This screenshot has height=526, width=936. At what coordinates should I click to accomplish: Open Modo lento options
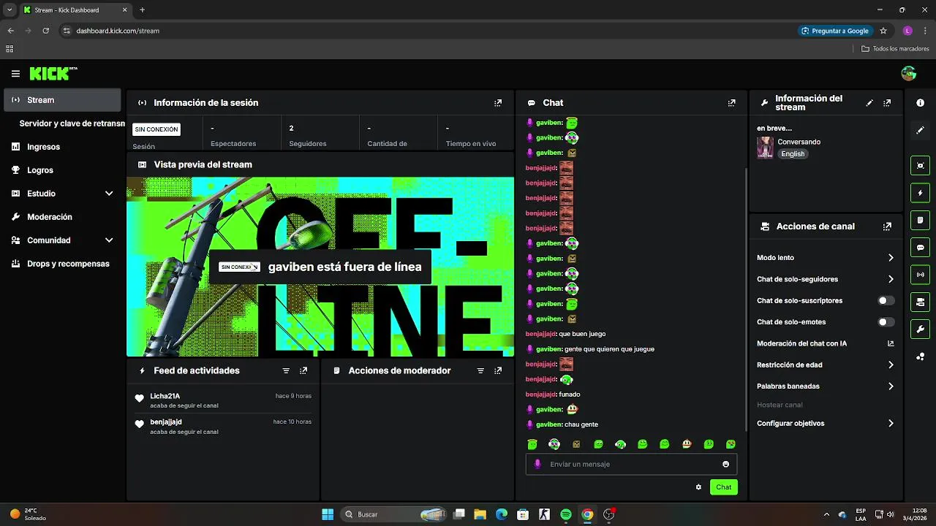[826, 258]
